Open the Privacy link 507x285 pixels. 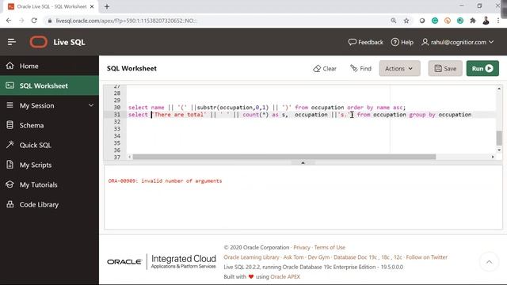tap(302, 248)
